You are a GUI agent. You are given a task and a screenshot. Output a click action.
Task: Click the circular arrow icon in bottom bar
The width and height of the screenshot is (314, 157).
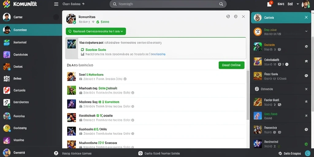pos(56,153)
